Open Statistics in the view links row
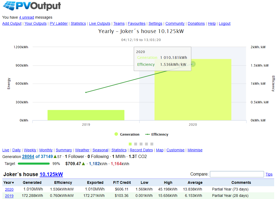The width and height of the screenshot is (276, 199). tap(119, 150)
